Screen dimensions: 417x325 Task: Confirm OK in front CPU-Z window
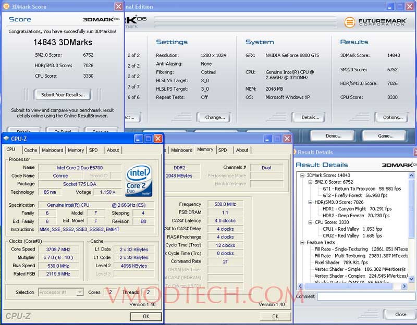[x=146, y=317]
